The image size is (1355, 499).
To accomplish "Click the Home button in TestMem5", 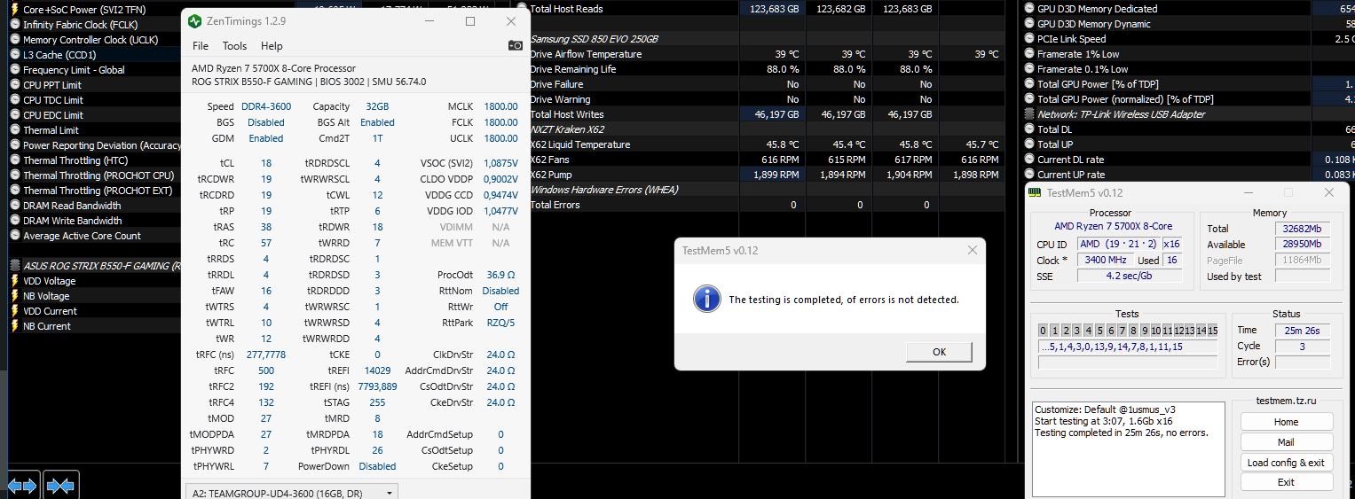I will [1286, 422].
